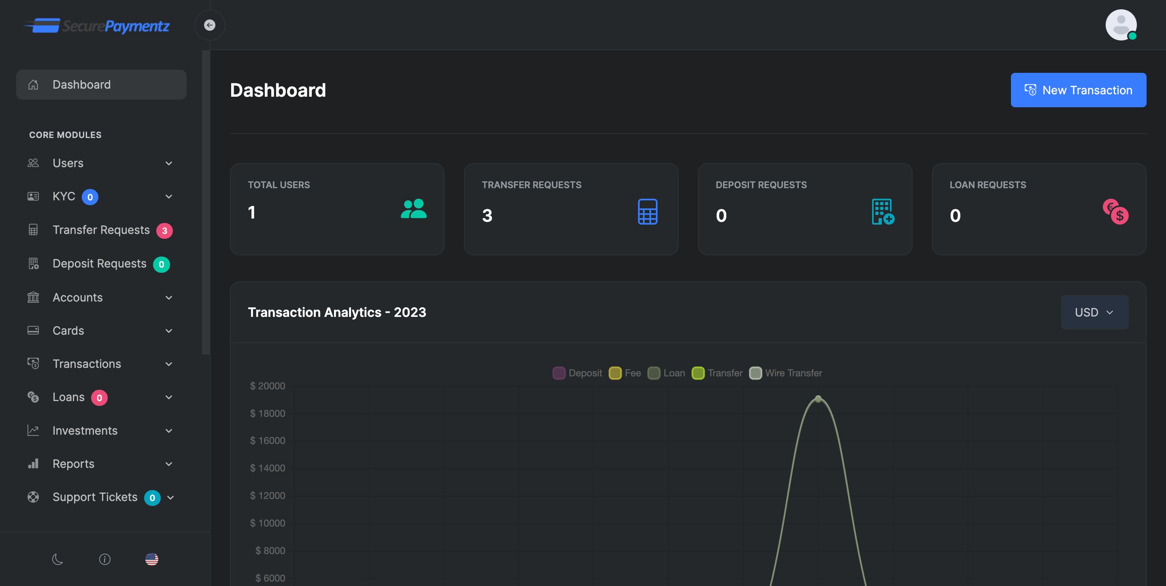Click the Support Tickets lifebuoy icon
The image size is (1166, 586).
point(33,497)
